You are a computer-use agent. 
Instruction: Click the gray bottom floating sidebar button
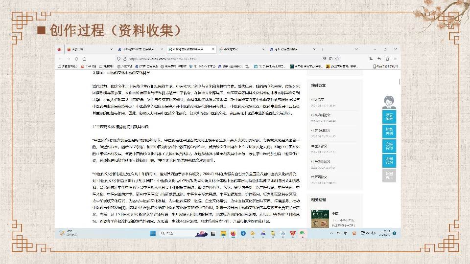pyautogui.click(x=388, y=176)
